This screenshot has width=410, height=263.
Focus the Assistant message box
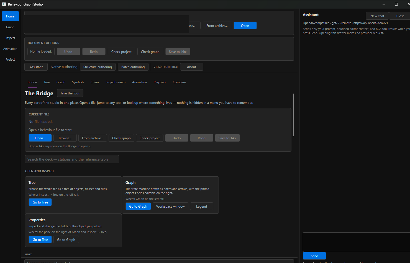[357, 242]
